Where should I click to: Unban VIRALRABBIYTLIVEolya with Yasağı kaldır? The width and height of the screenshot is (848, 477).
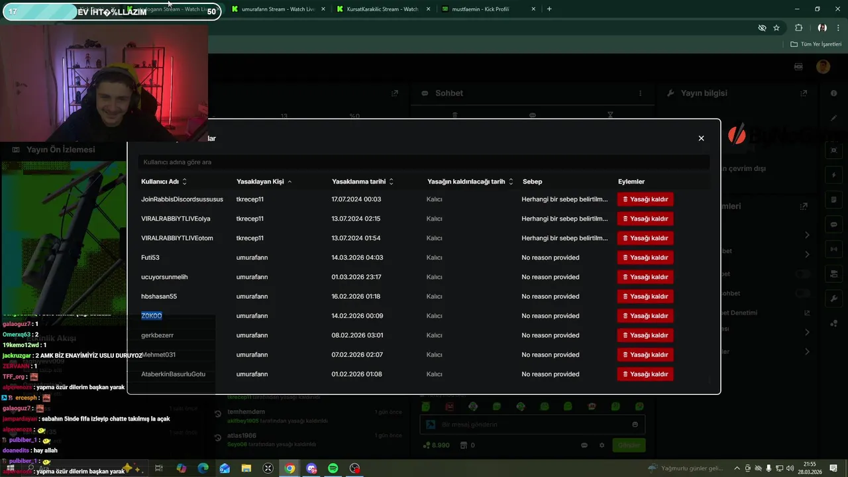point(645,219)
